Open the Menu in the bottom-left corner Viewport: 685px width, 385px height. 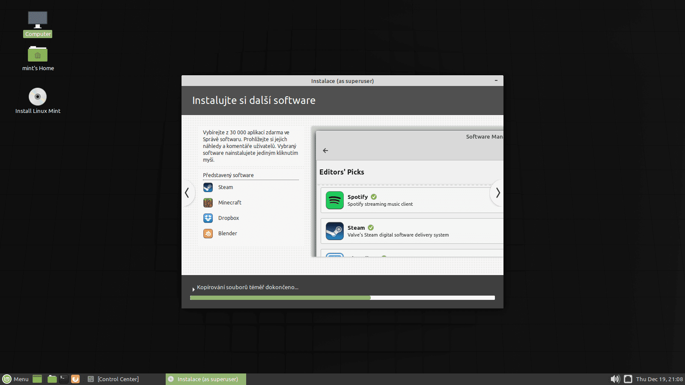coord(15,379)
